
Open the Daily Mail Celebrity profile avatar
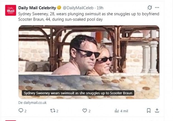pos(11,10)
